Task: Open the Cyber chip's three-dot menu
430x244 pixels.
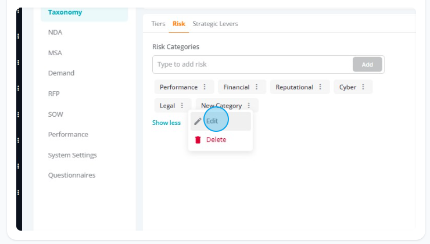Action: pyautogui.click(x=363, y=87)
